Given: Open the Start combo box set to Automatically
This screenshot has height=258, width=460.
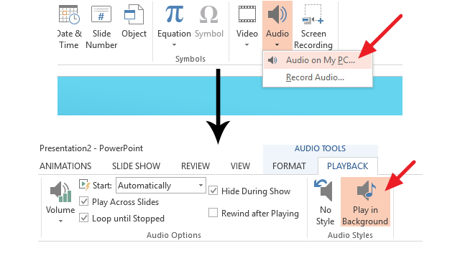Looking at the screenshot, I should pyautogui.click(x=161, y=186).
